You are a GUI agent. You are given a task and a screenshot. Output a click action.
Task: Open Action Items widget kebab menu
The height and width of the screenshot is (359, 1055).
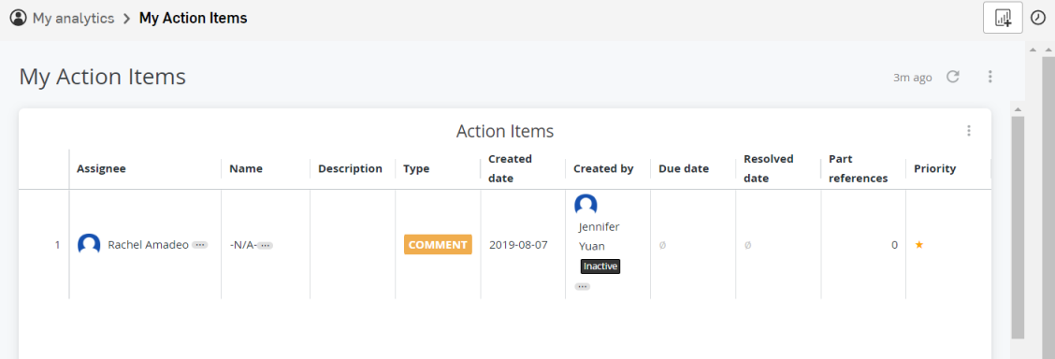[969, 131]
